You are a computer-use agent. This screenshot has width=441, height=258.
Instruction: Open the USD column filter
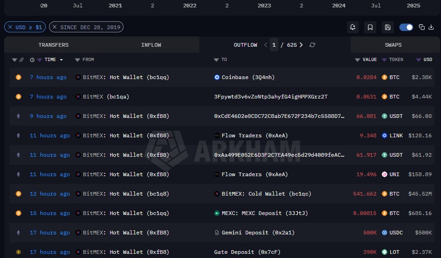click(x=418, y=60)
